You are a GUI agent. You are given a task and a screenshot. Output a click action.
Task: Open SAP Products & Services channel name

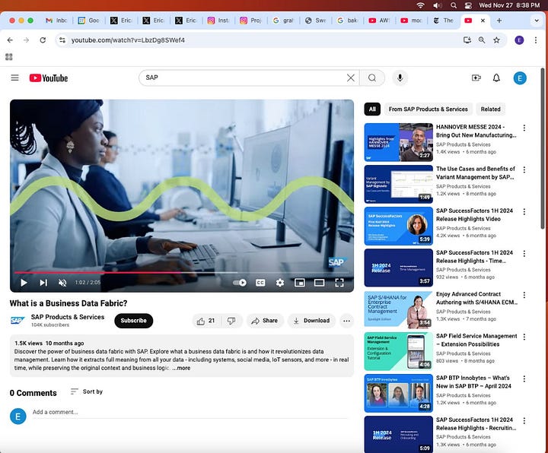[68, 317]
